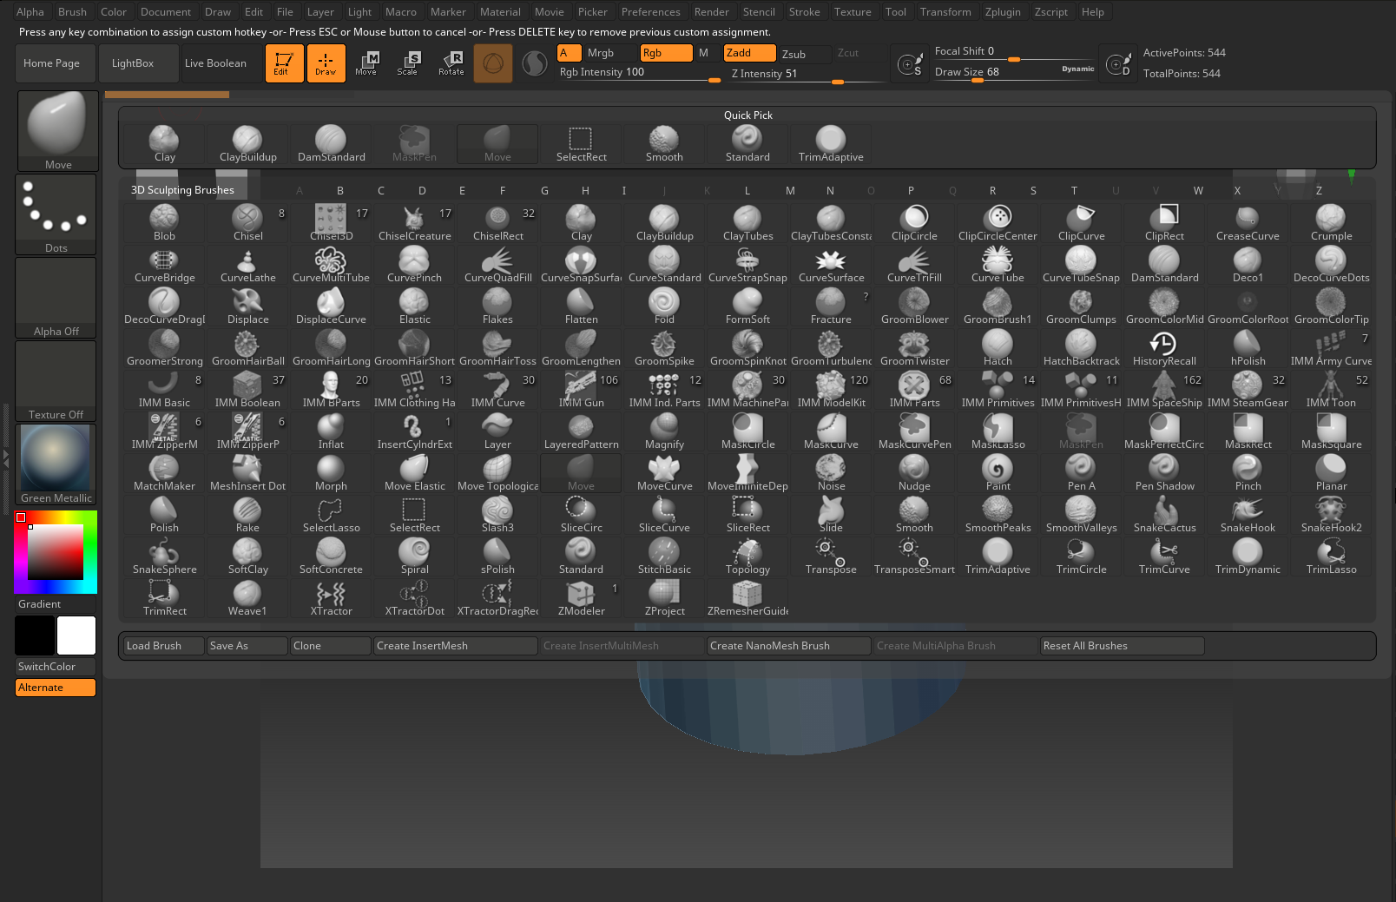Open the Zplugin menu
Viewport: 1396px width, 902px height.
click(x=1003, y=12)
